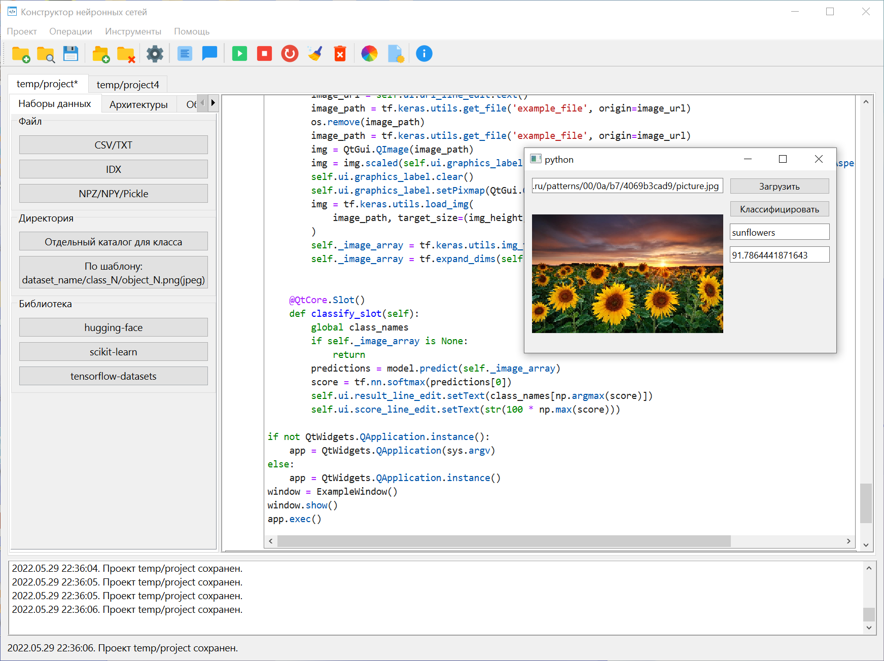Close the python window
The width and height of the screenshot is (884, 661).
pos(819,159)
